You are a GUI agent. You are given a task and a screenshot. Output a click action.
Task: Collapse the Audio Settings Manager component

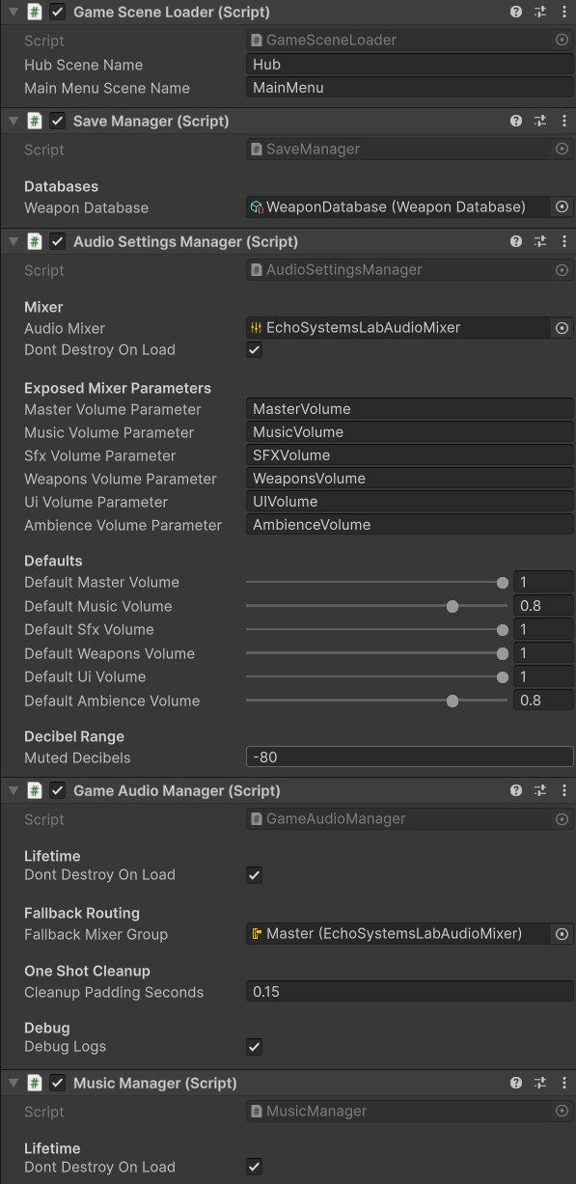[x=14, y=241]
